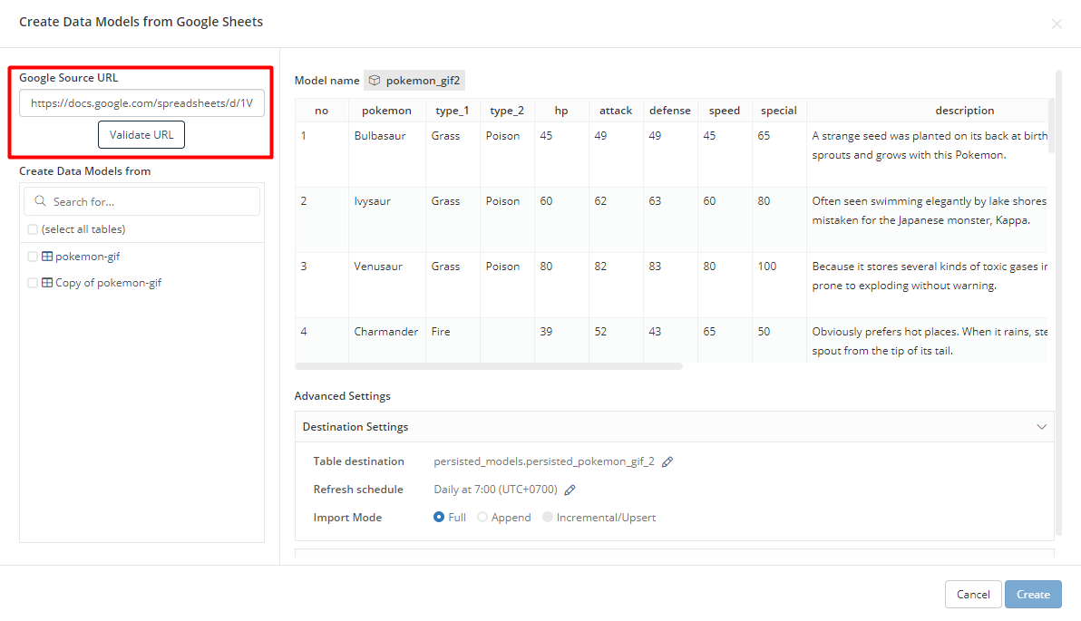
Task: Click the table icon beside 'Copy of pokemon-gif'
Action: [47, 283]
